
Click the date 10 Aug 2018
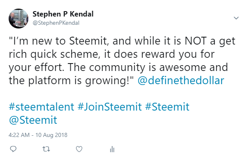pos(51,135)
